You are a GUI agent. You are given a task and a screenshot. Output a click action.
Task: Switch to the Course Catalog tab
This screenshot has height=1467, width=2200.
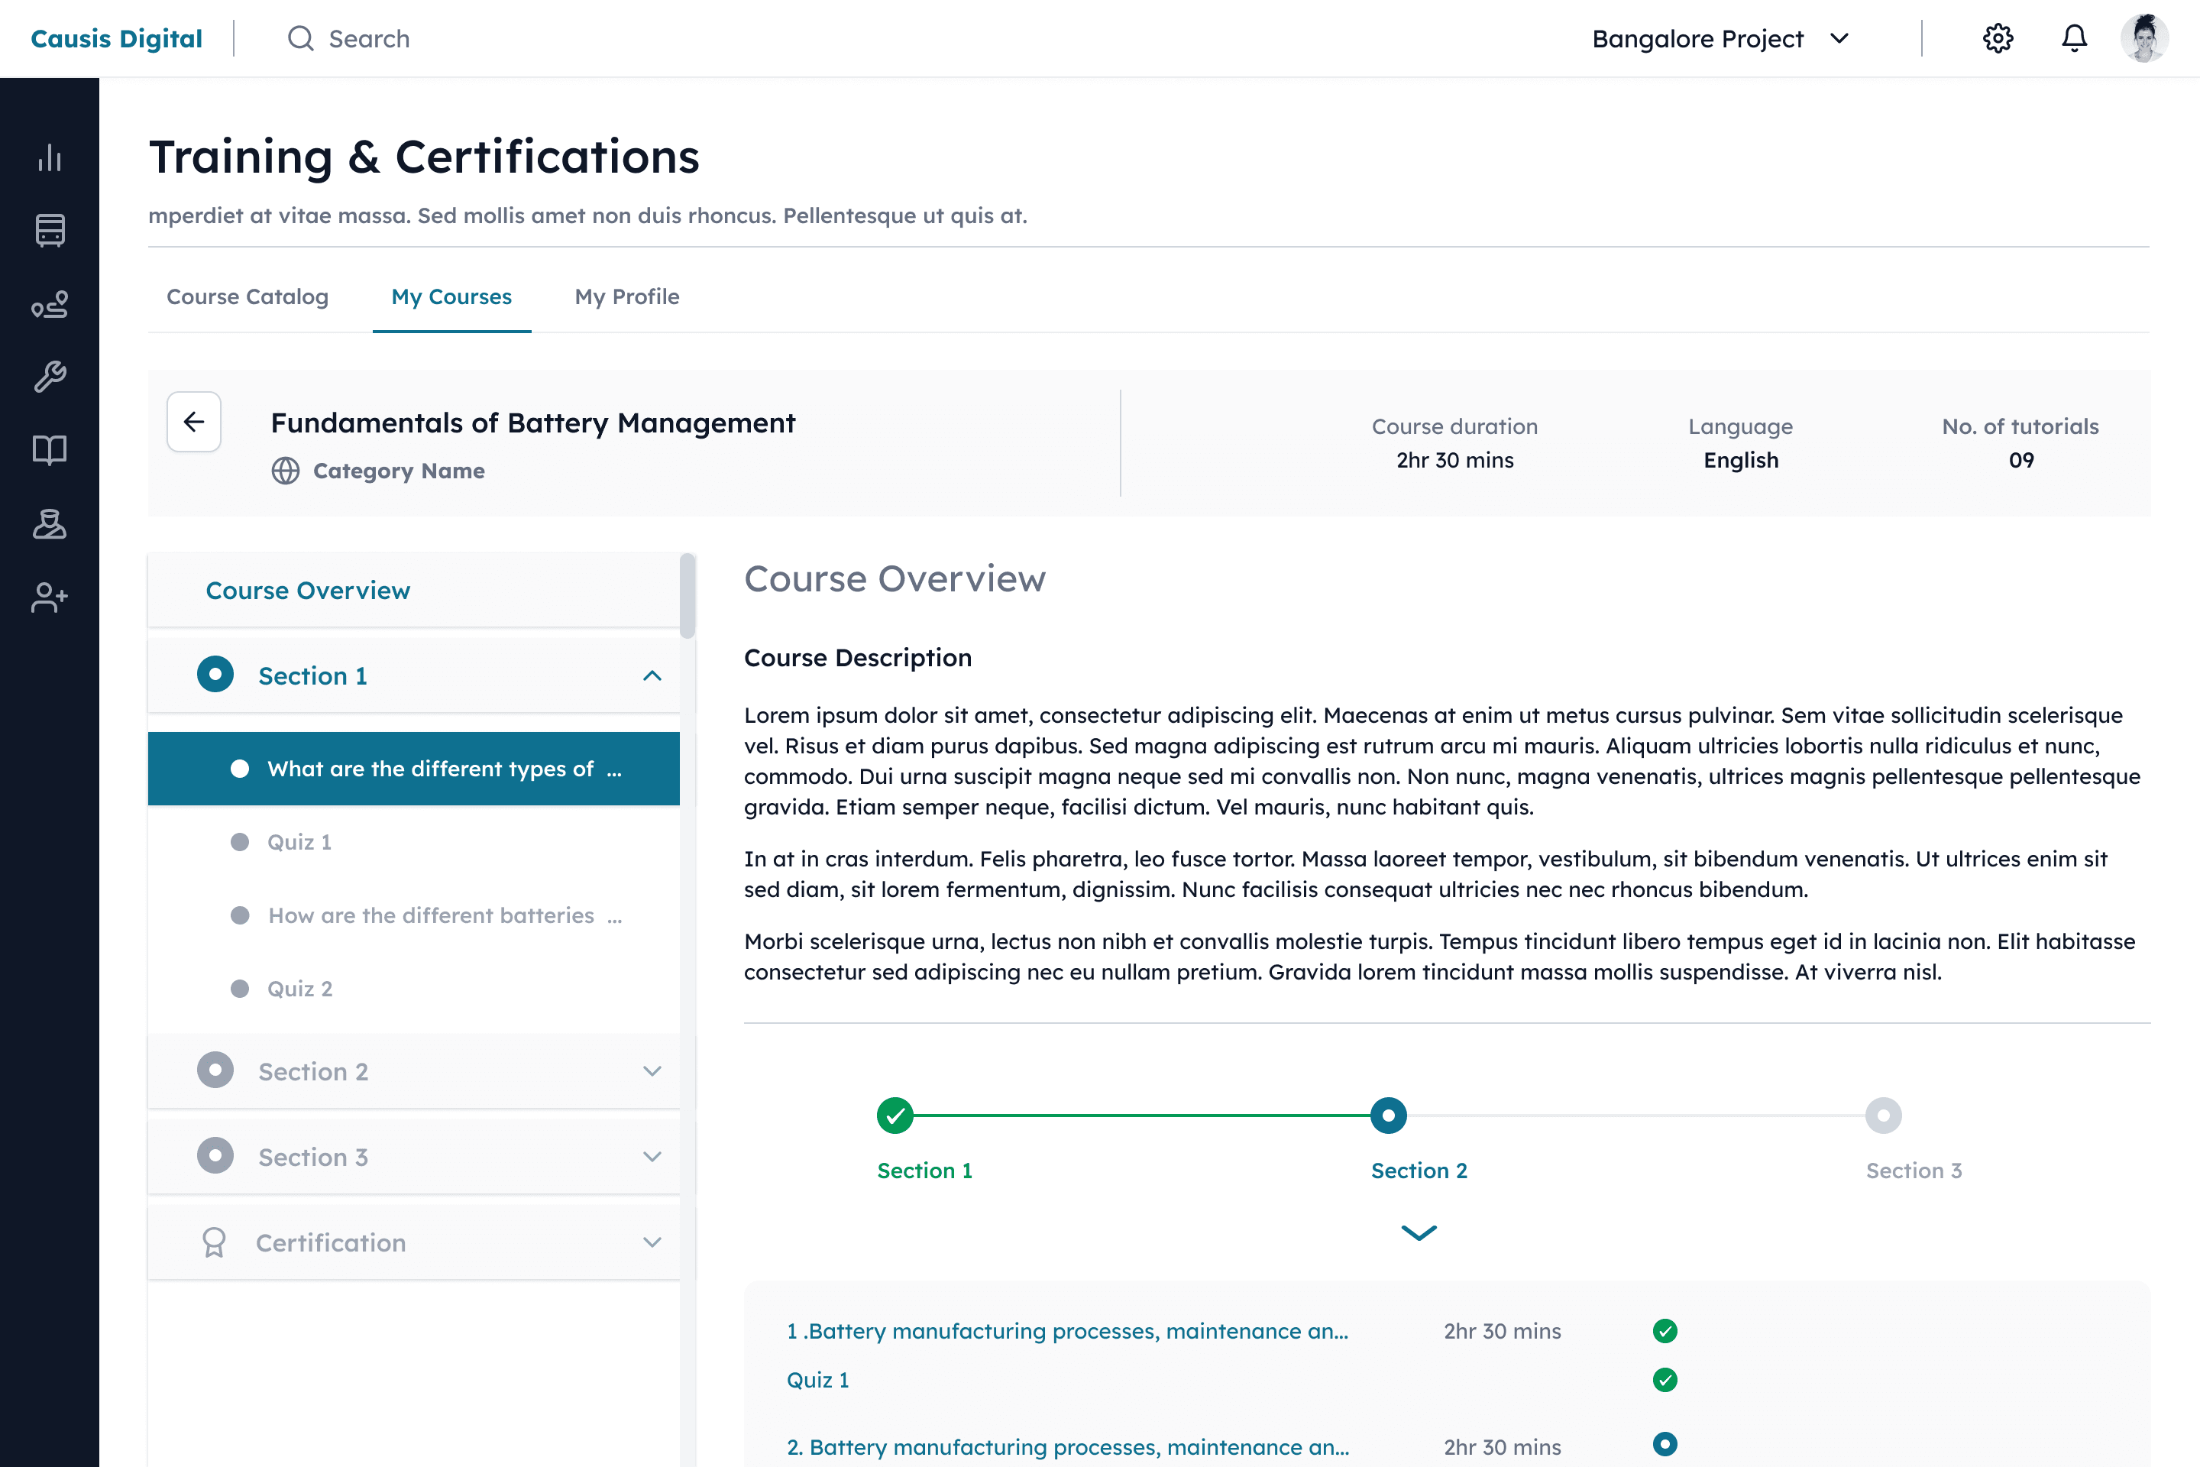[x=247, y=296]
